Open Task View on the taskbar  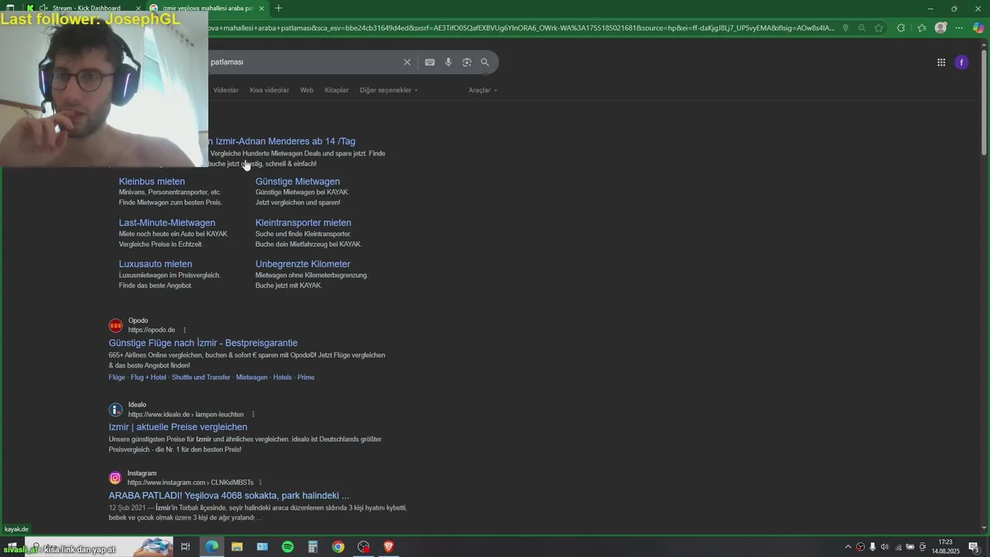click(x=186, y=547)
